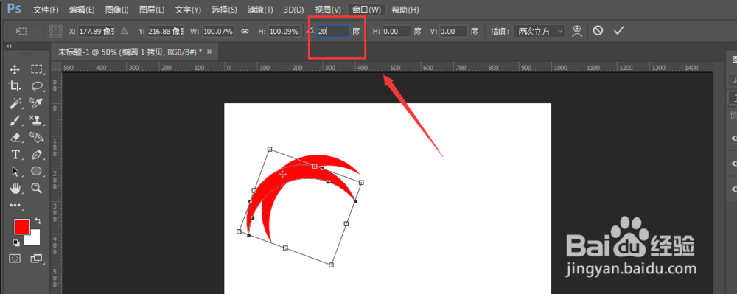Toggle relative positioning triangle icon
The width and height of the screenshot is (737, 294).
coord(124,31)
